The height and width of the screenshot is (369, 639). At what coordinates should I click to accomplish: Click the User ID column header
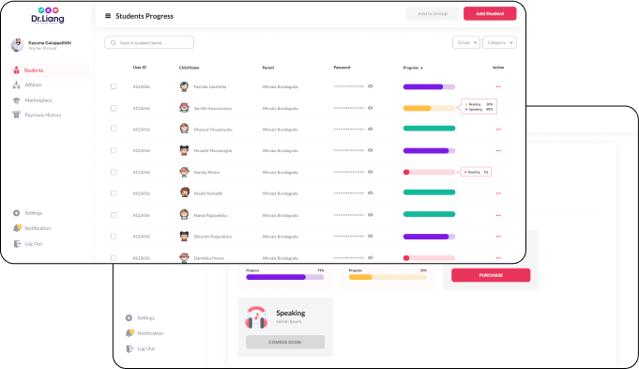(140, 68)
